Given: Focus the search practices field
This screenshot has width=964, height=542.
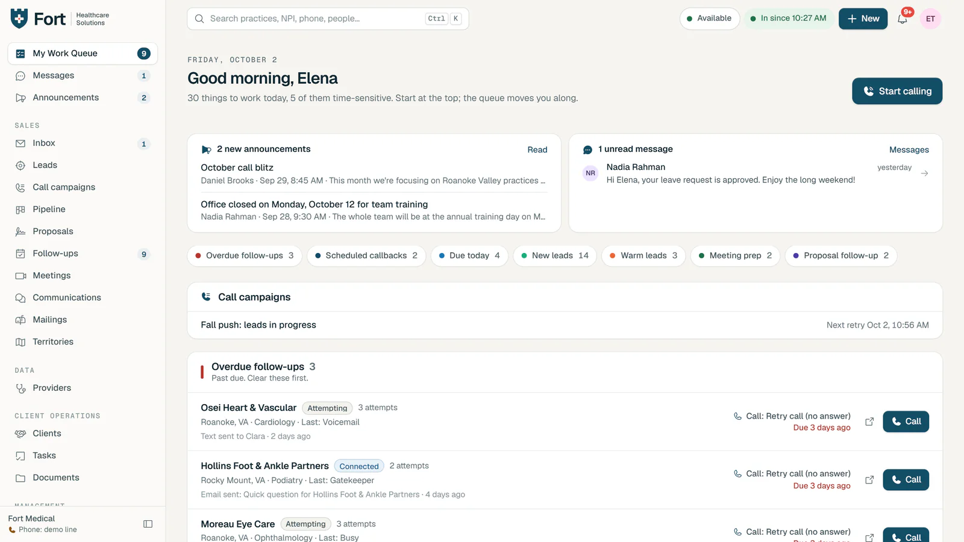Looking at the screenshot, I should pos(328,19).
